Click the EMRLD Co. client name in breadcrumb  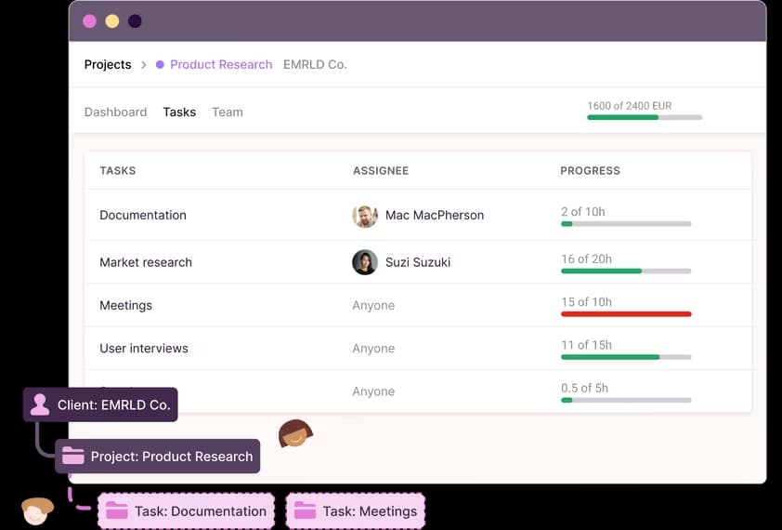315,65
